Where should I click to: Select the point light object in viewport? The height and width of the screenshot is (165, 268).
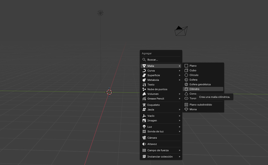(100, 13)
